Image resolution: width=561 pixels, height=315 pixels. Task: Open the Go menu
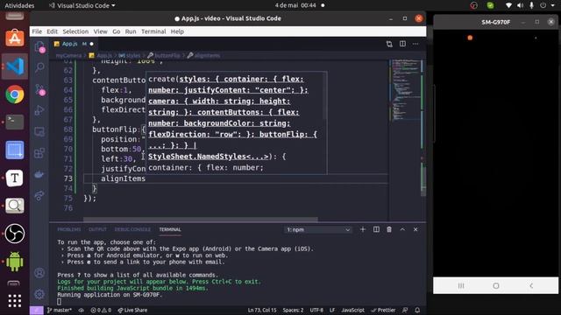(117, 31)
